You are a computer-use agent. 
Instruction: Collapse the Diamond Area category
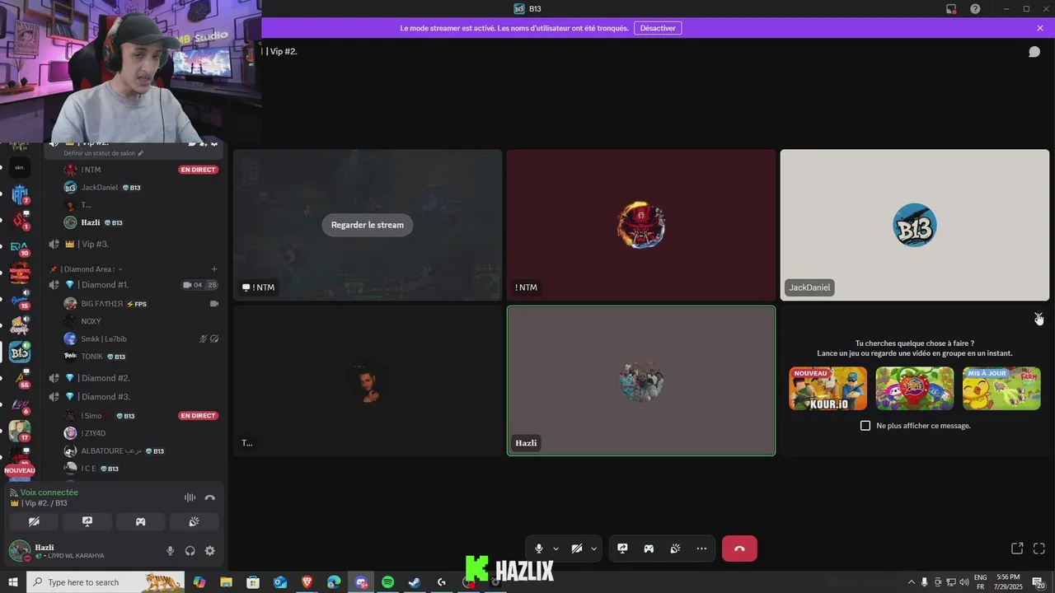[91, 269]
